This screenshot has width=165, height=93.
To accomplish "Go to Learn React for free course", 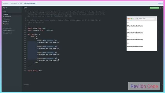I will tap(16, 3).
